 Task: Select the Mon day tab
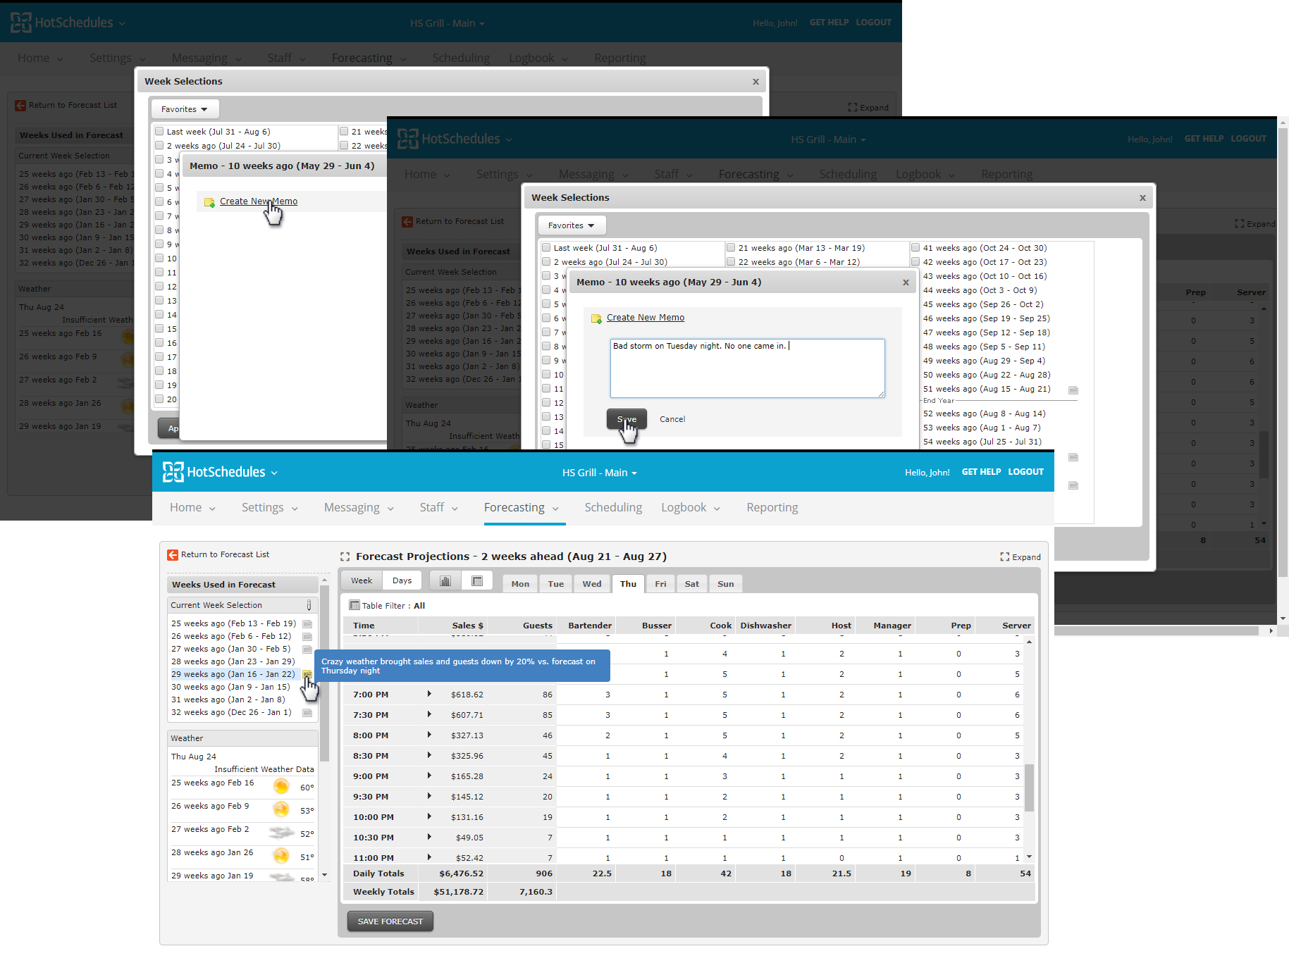click(x=520, y=584)
